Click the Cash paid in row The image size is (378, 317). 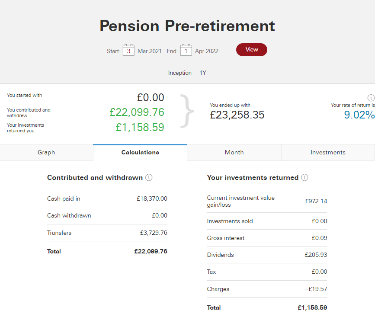(107, 199)
